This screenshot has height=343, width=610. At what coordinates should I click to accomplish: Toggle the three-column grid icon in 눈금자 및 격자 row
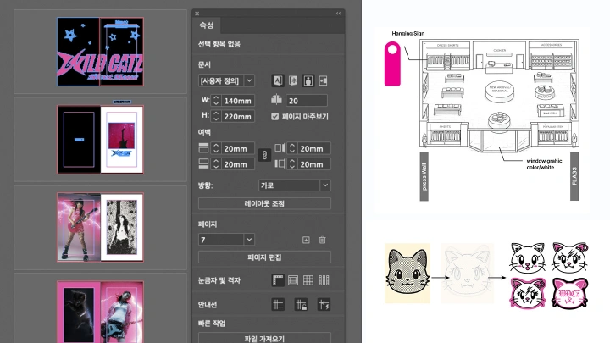pos(324,280)
